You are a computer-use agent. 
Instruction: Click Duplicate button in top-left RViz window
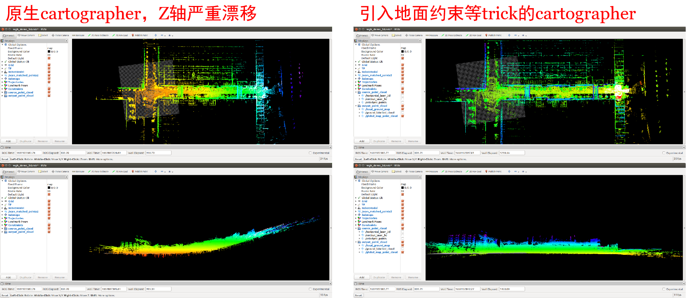click(26, 141)
